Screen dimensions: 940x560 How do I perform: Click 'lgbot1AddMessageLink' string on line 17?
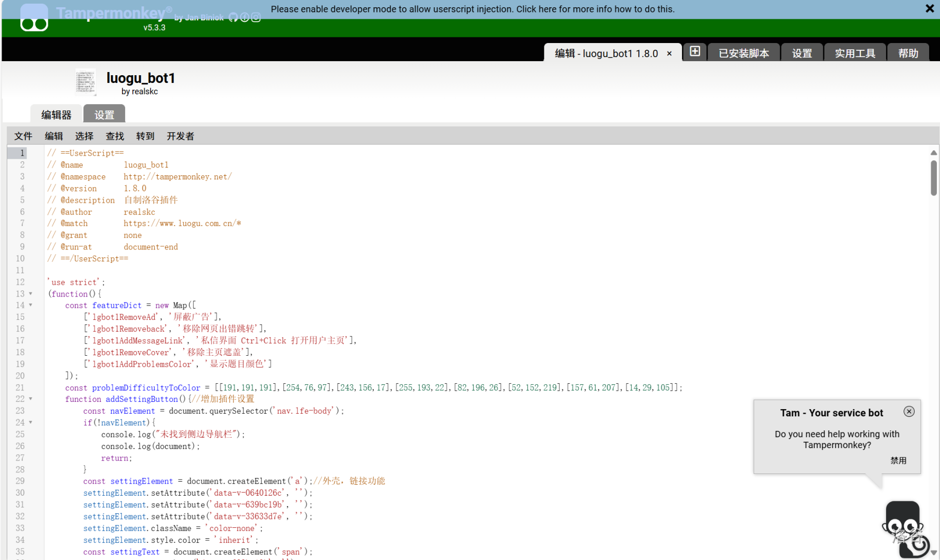click(137, 341)
